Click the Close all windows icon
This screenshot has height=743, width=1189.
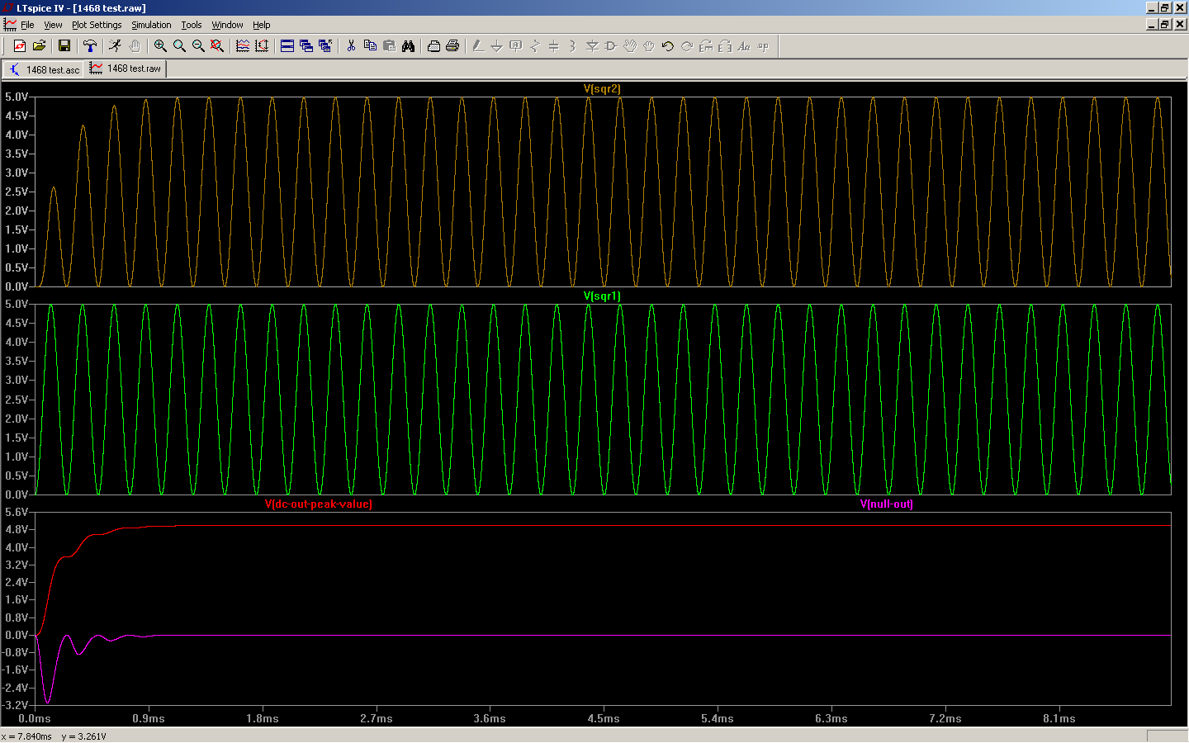(325, 46)
